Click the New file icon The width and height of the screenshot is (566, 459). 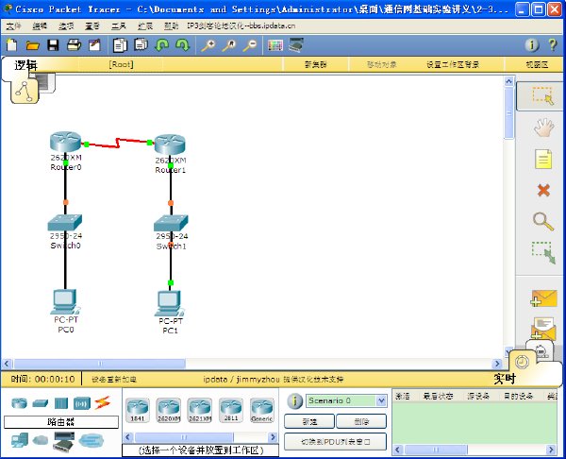[x=12, y=45]
